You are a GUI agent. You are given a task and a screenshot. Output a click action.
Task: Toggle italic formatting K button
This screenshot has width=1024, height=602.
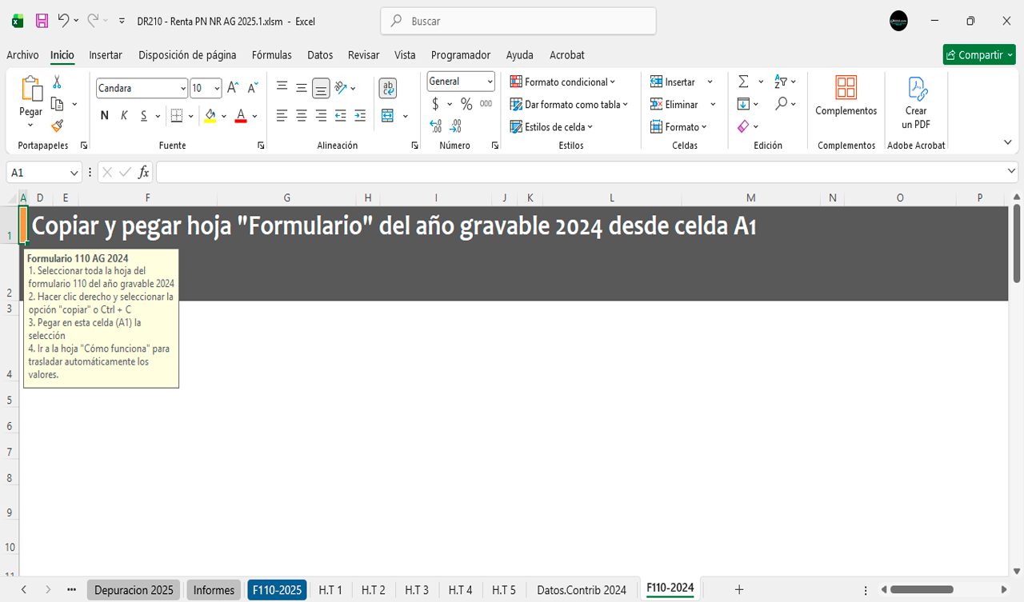click(x=124, y=116)
